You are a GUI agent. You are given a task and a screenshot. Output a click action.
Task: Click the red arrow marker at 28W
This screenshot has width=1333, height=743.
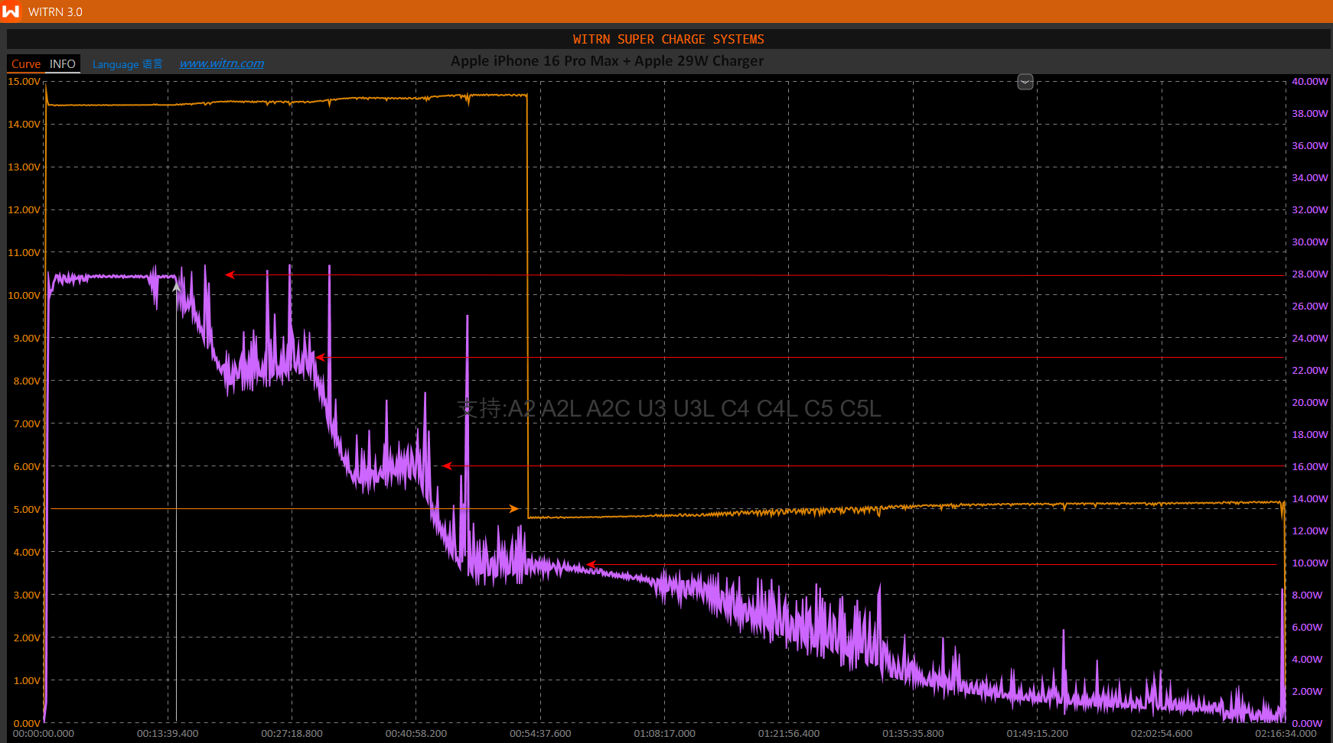(230, 275)
